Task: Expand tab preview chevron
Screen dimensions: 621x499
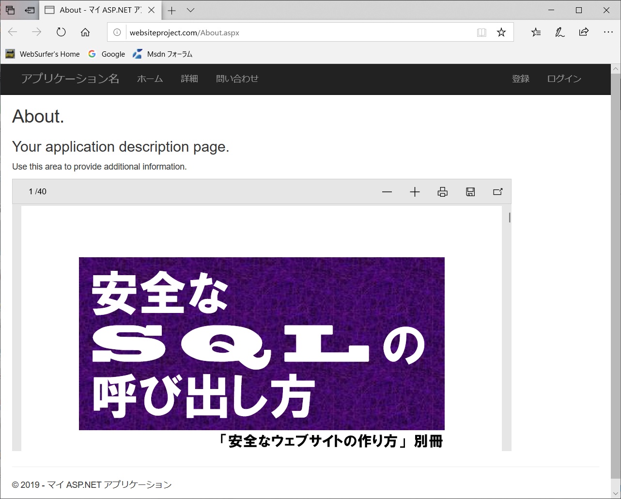Action: click(191, 10)
